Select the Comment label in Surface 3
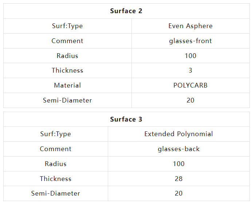The image size is (252, 204). point(56,149)
